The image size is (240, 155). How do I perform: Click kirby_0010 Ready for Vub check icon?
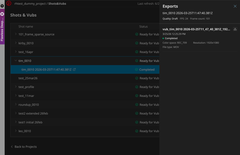click(136, 43)
